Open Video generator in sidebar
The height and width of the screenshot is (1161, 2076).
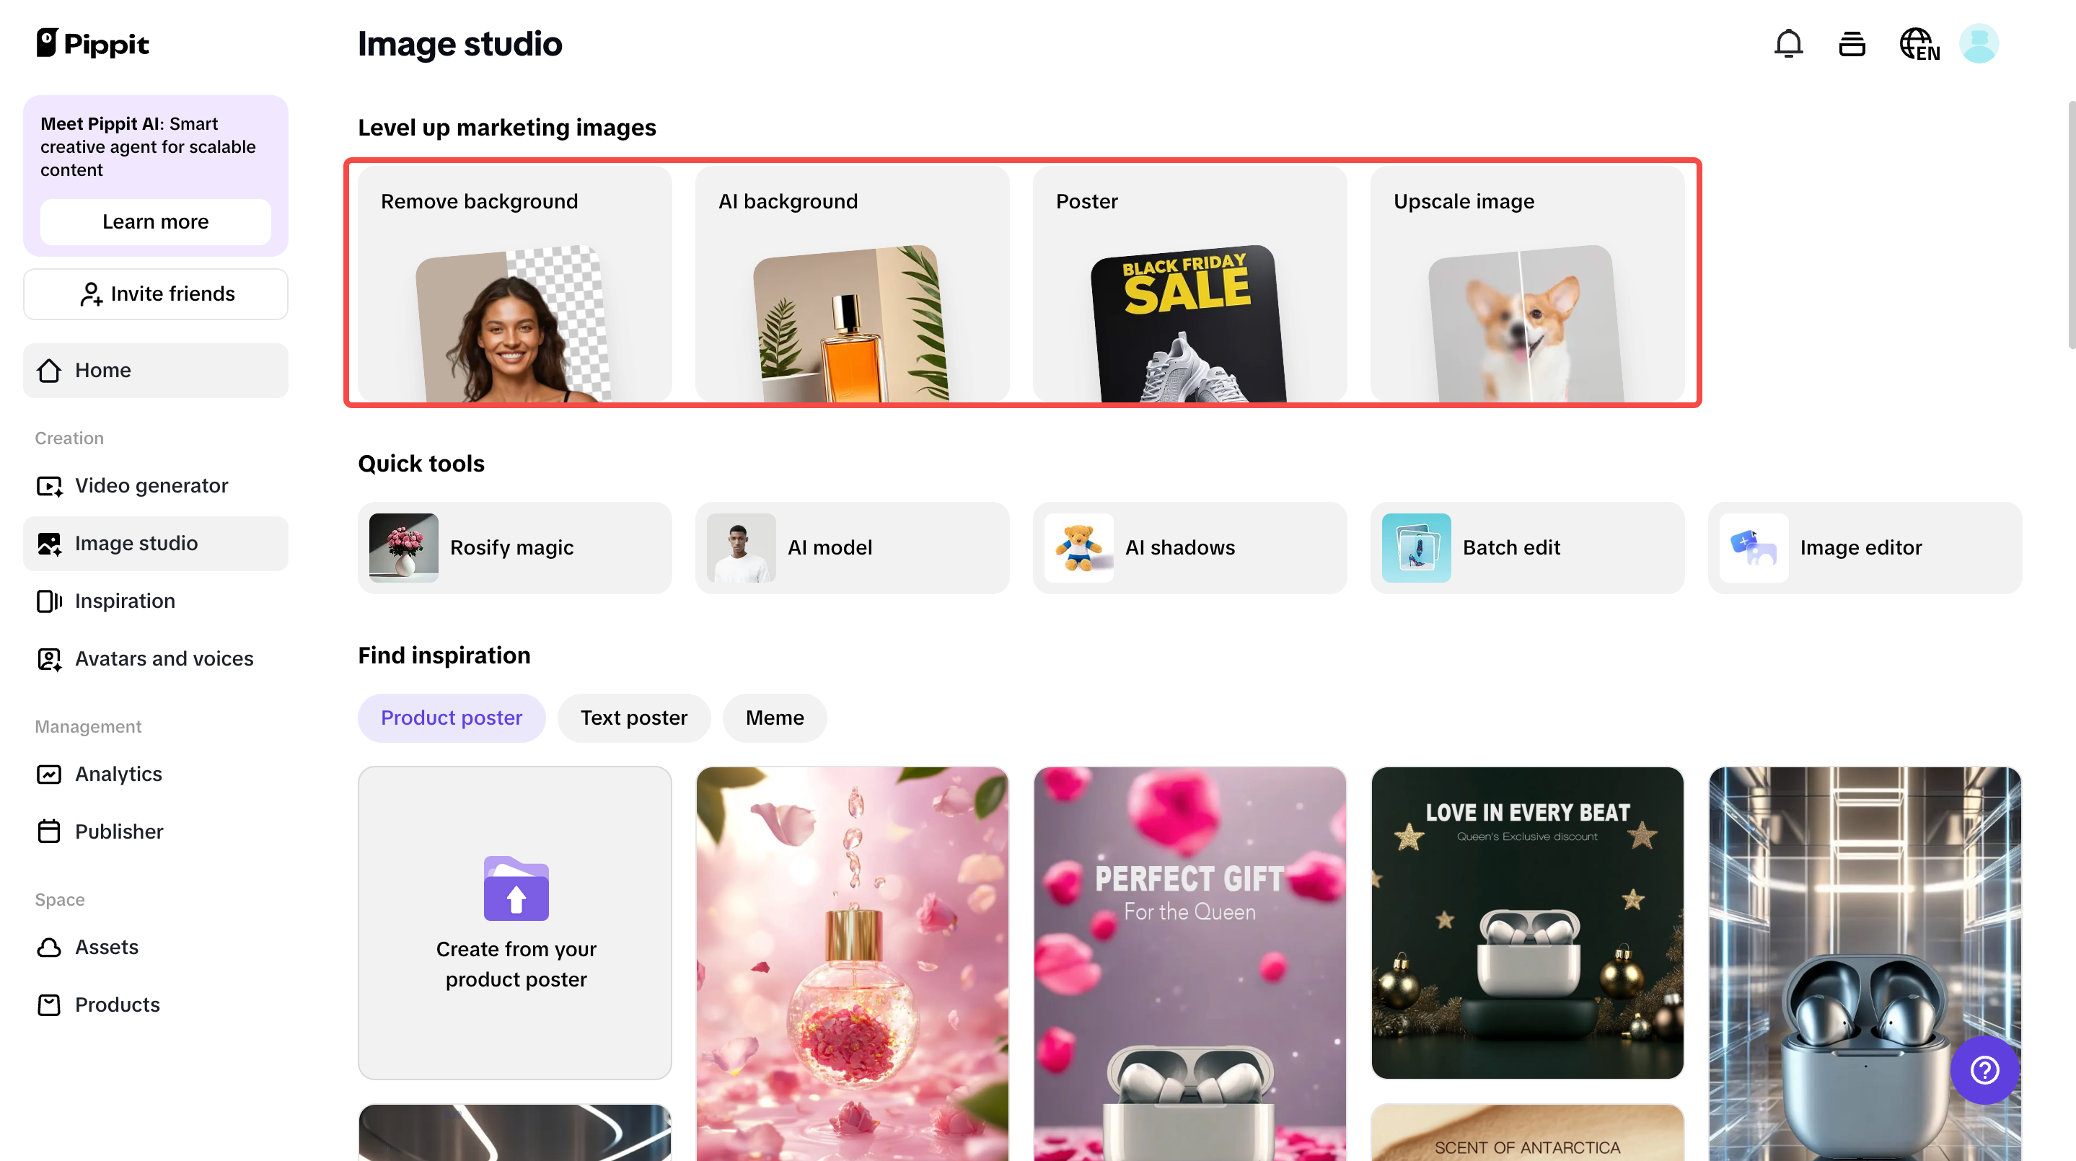click(151, 485)
